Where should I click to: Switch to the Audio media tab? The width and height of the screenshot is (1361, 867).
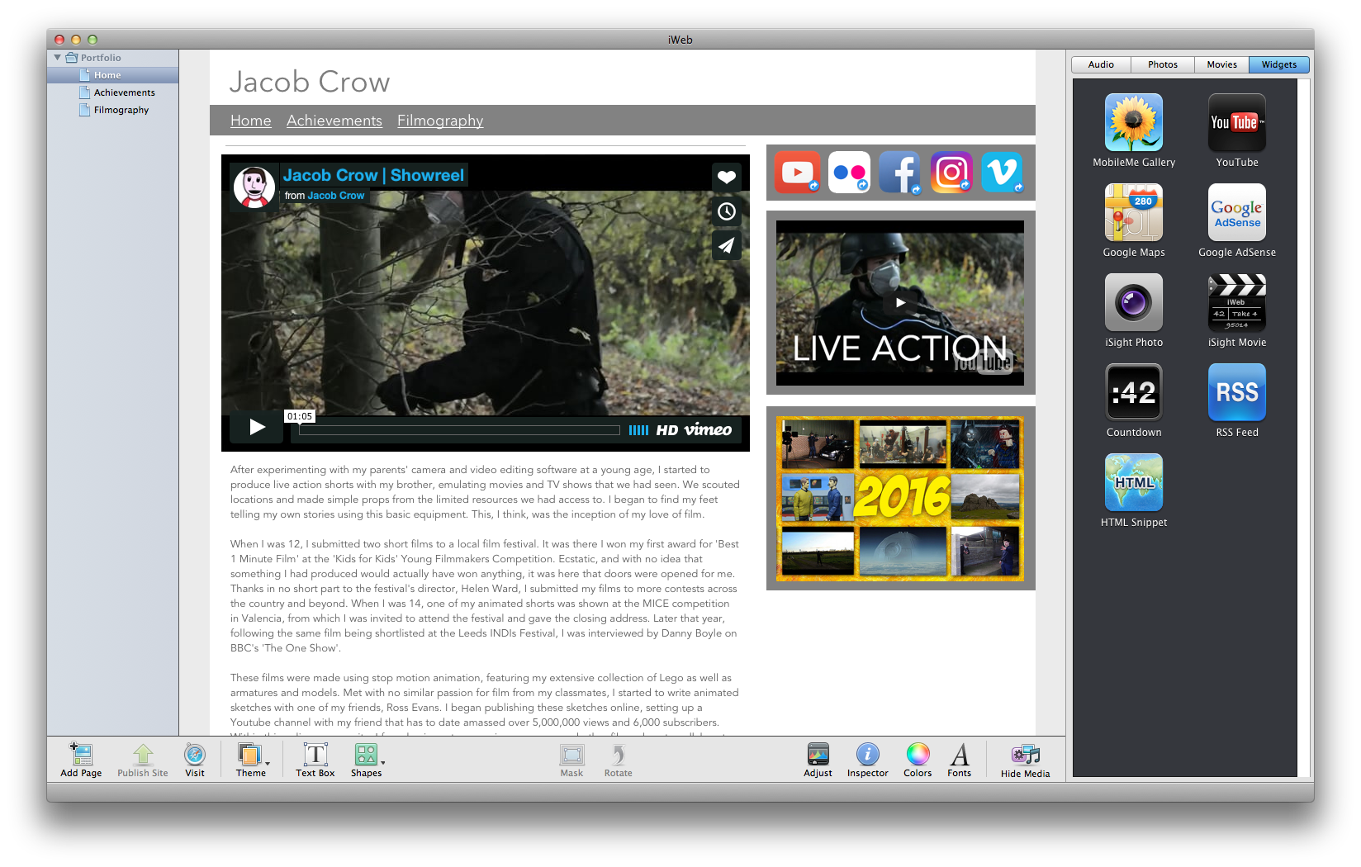pyautogui.click(x=1101, y=64)
